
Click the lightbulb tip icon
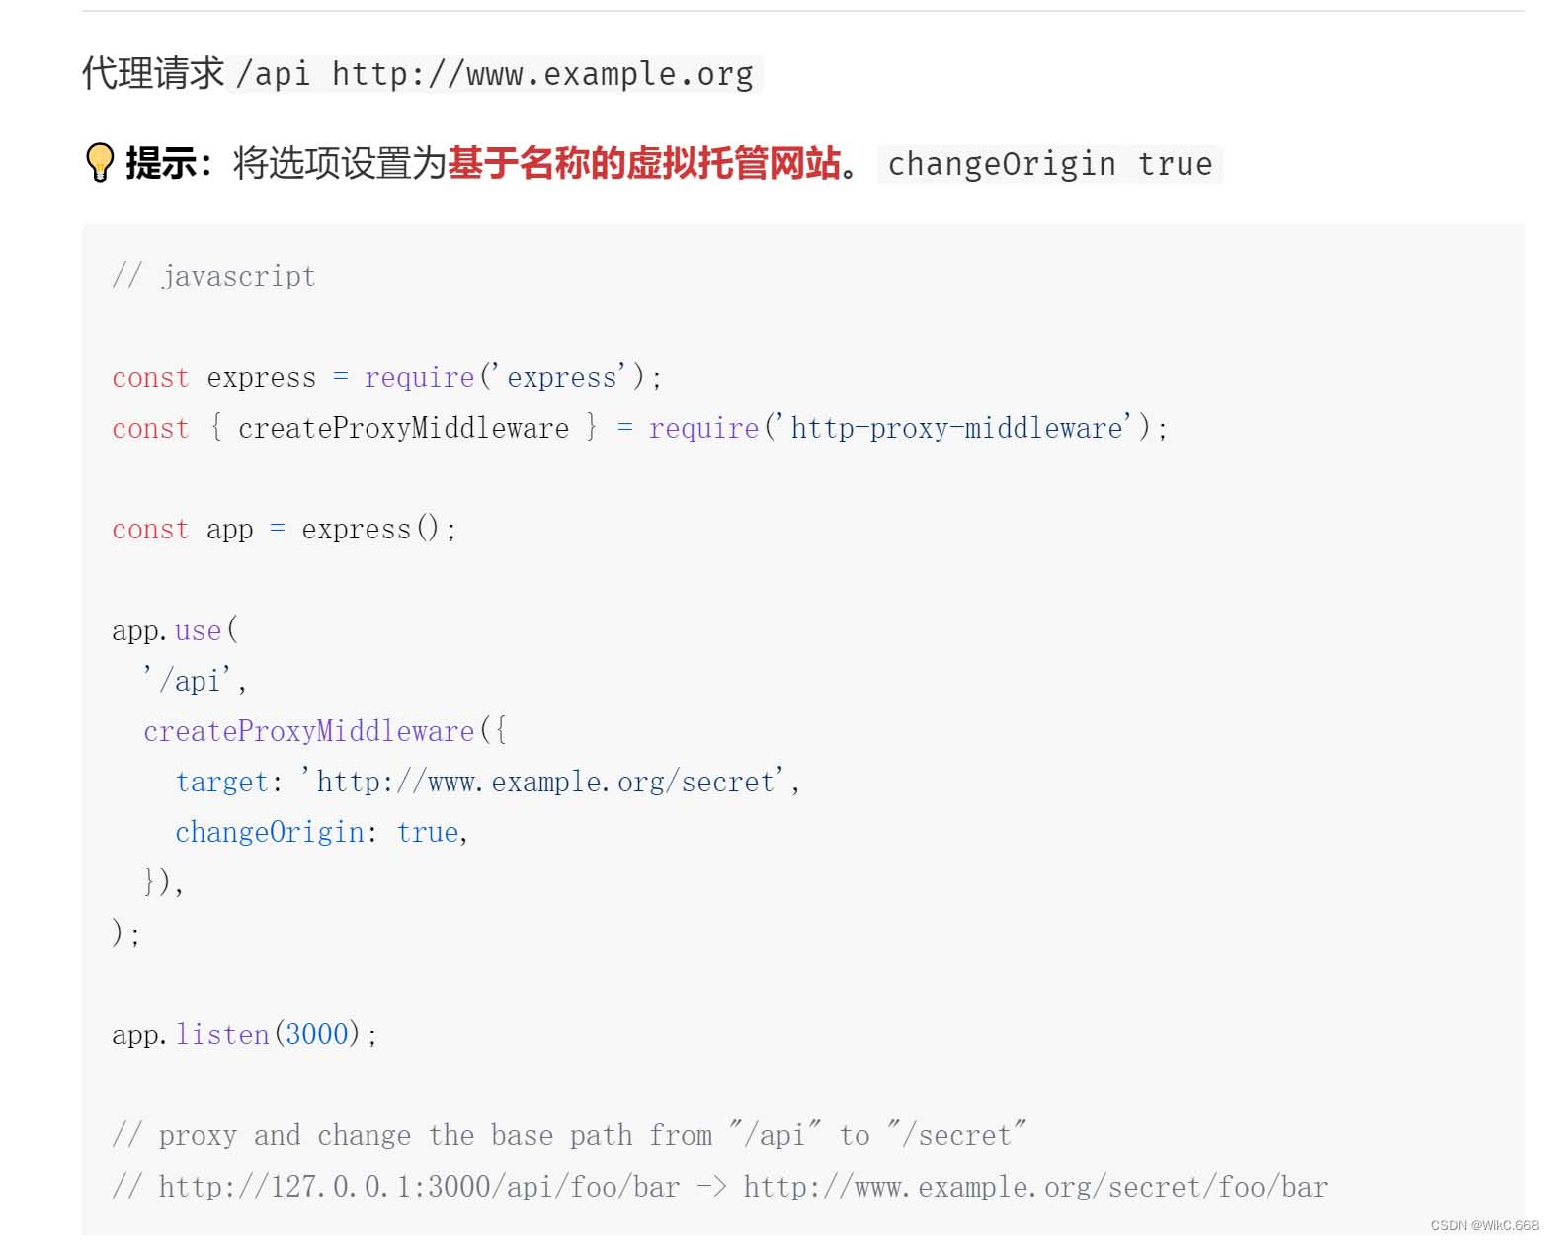click(100, 163)
